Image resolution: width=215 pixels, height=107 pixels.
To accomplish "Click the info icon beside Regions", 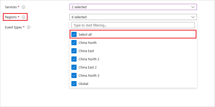I will click(23, 17).
